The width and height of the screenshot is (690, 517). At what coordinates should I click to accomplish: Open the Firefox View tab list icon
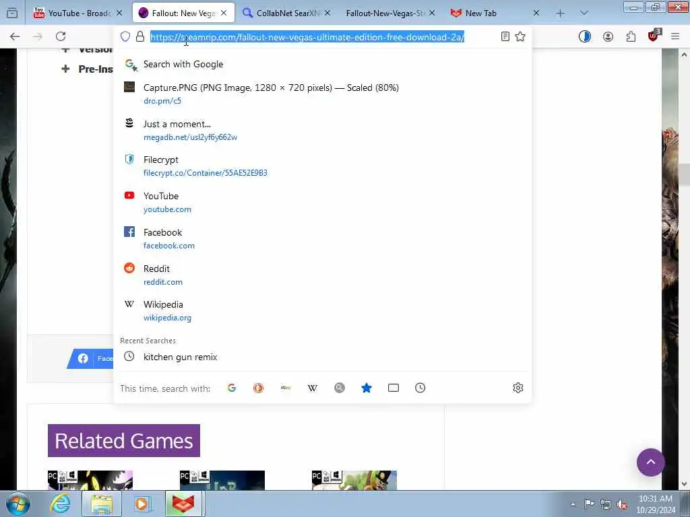(12, 13)
